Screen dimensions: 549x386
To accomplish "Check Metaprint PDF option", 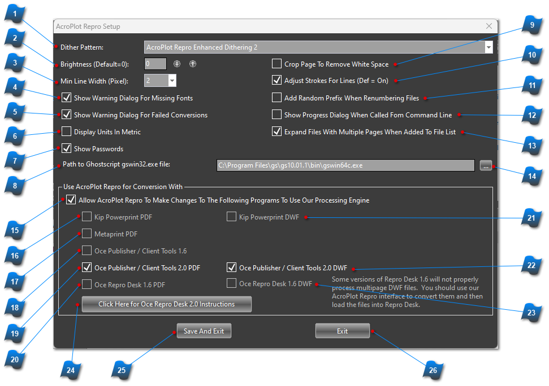I will click(x=87, y=234).
